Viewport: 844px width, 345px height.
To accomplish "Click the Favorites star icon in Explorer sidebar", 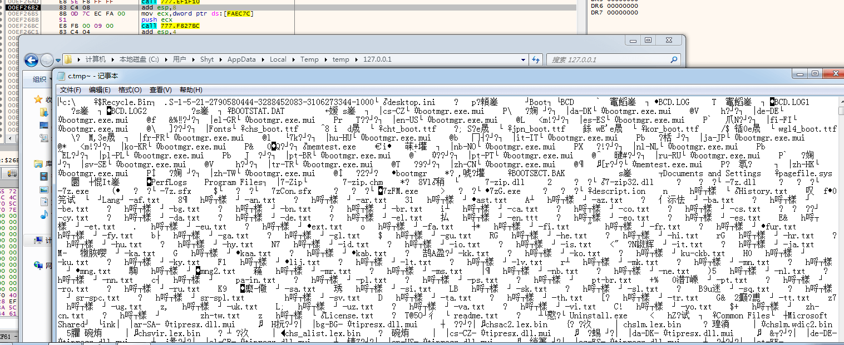I will click(38, 99).
